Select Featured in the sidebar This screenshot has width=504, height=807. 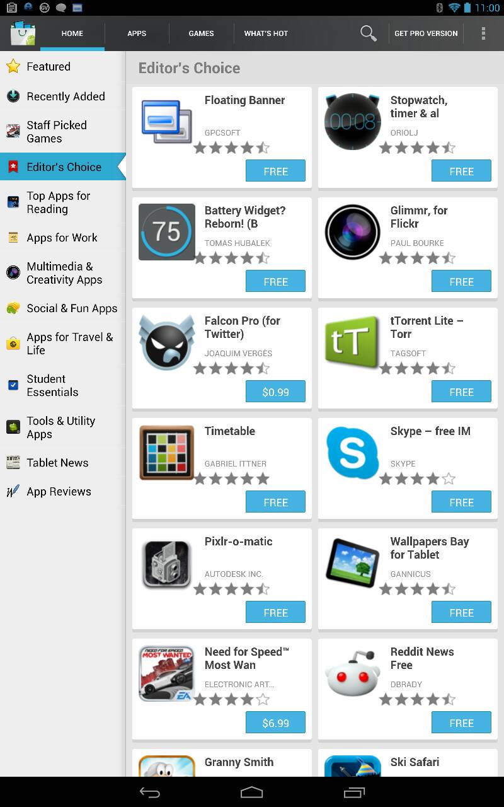[x=63, y=66]
